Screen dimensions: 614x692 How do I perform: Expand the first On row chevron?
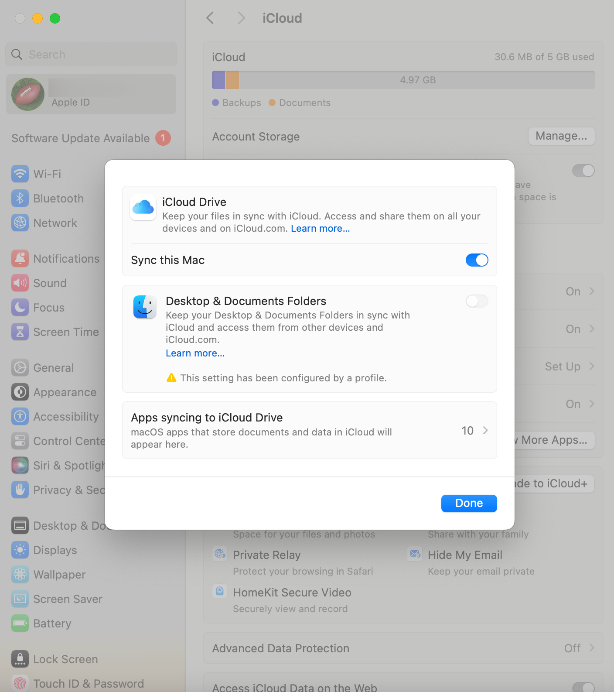click(592, 291)
